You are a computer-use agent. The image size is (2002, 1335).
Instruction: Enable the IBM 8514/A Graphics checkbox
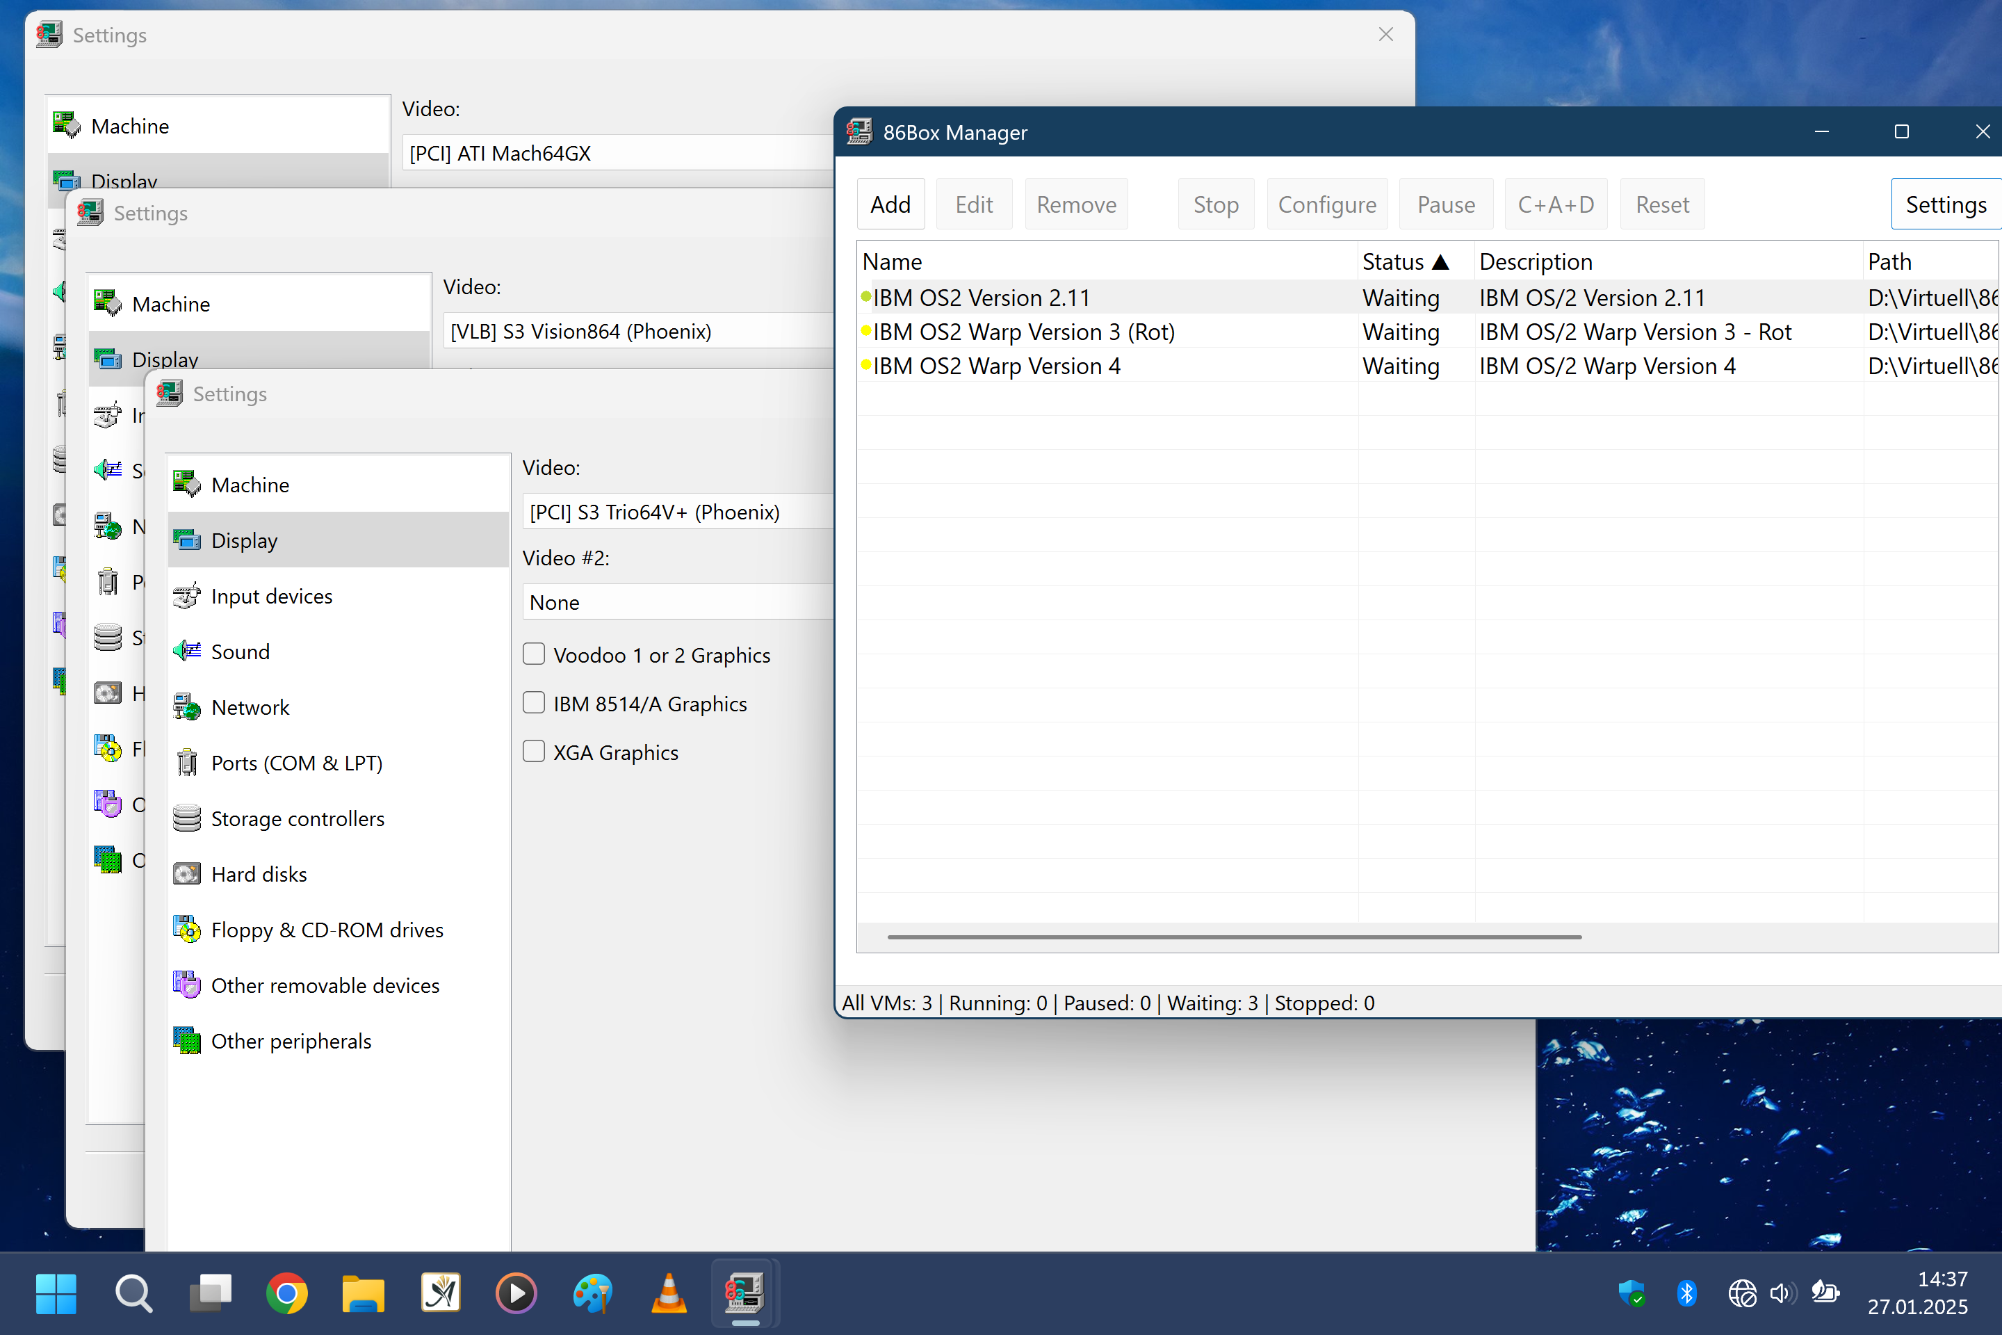534,702
